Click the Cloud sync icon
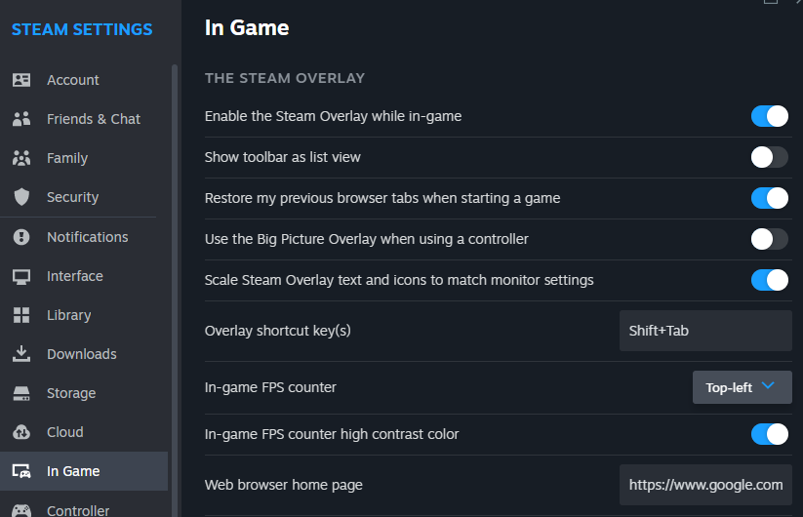Image resolution: width=803 pixels, height=517 pixels. 21,432
